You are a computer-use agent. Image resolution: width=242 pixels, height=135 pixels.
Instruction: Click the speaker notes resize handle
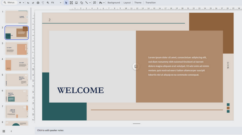tap(137, 124)
